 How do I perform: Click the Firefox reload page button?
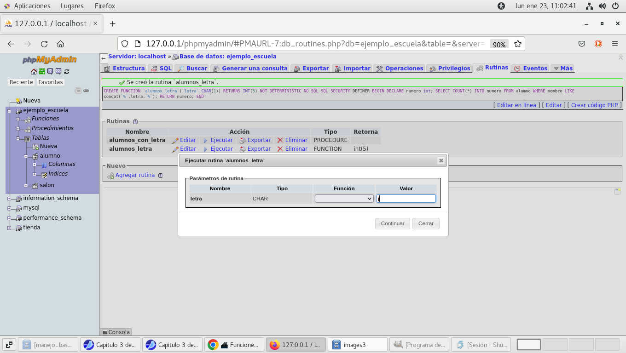44,44
